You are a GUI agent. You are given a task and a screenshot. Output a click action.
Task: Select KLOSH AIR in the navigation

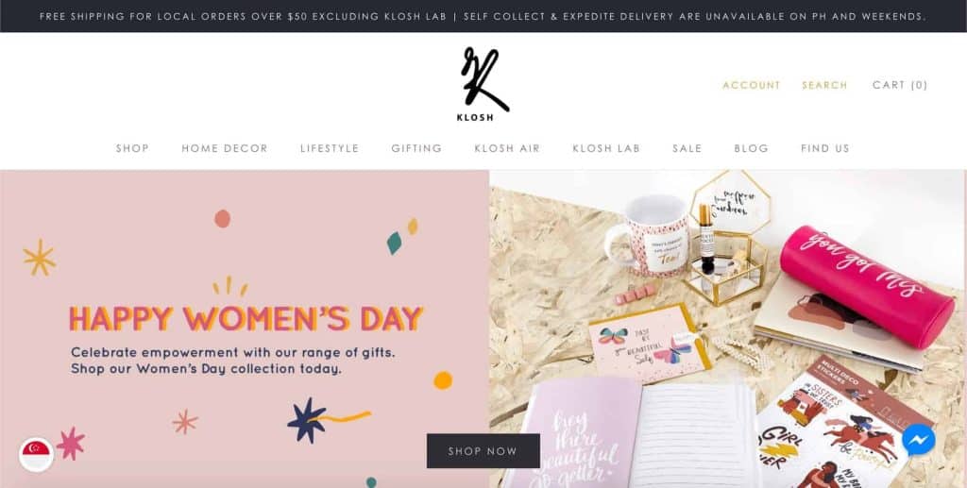[x=507, y=148]
